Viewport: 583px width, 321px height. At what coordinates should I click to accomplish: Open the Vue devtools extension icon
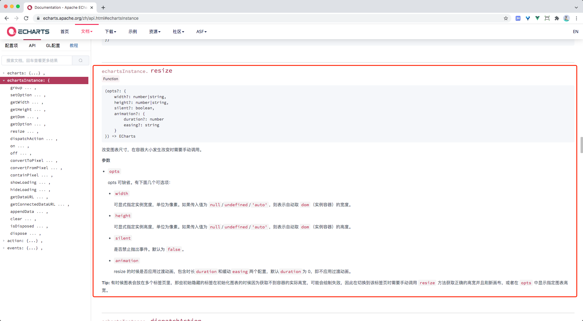(537, 18)
